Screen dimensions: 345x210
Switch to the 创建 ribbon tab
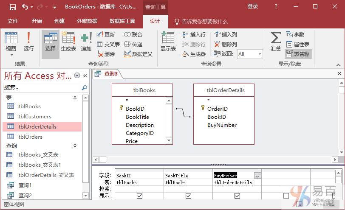tap(59, 21)
